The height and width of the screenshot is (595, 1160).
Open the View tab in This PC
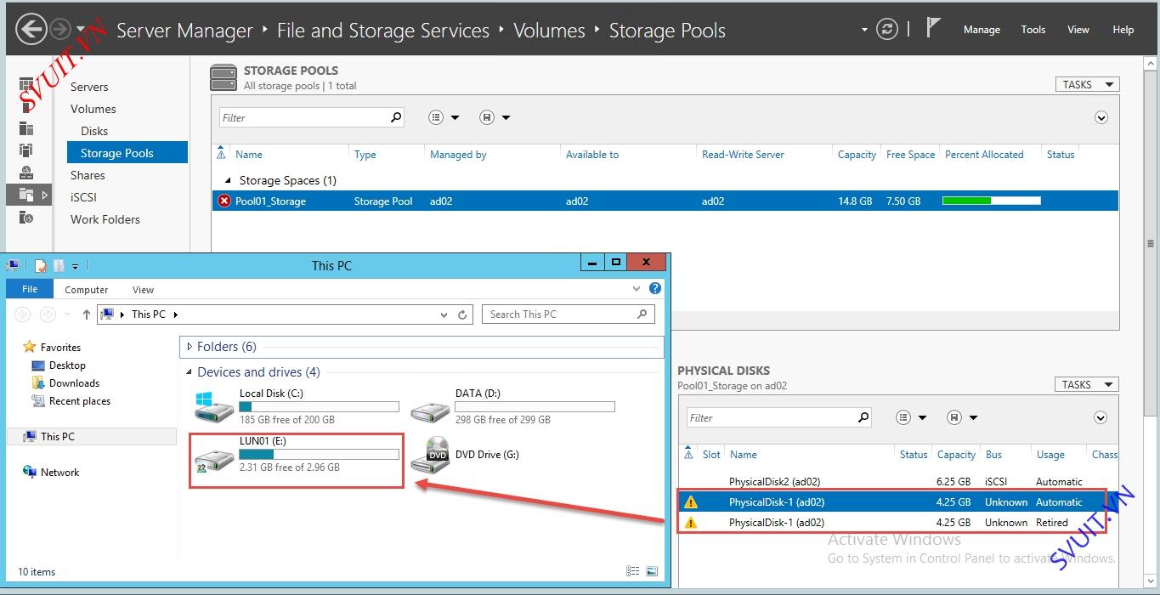point(144,290)
